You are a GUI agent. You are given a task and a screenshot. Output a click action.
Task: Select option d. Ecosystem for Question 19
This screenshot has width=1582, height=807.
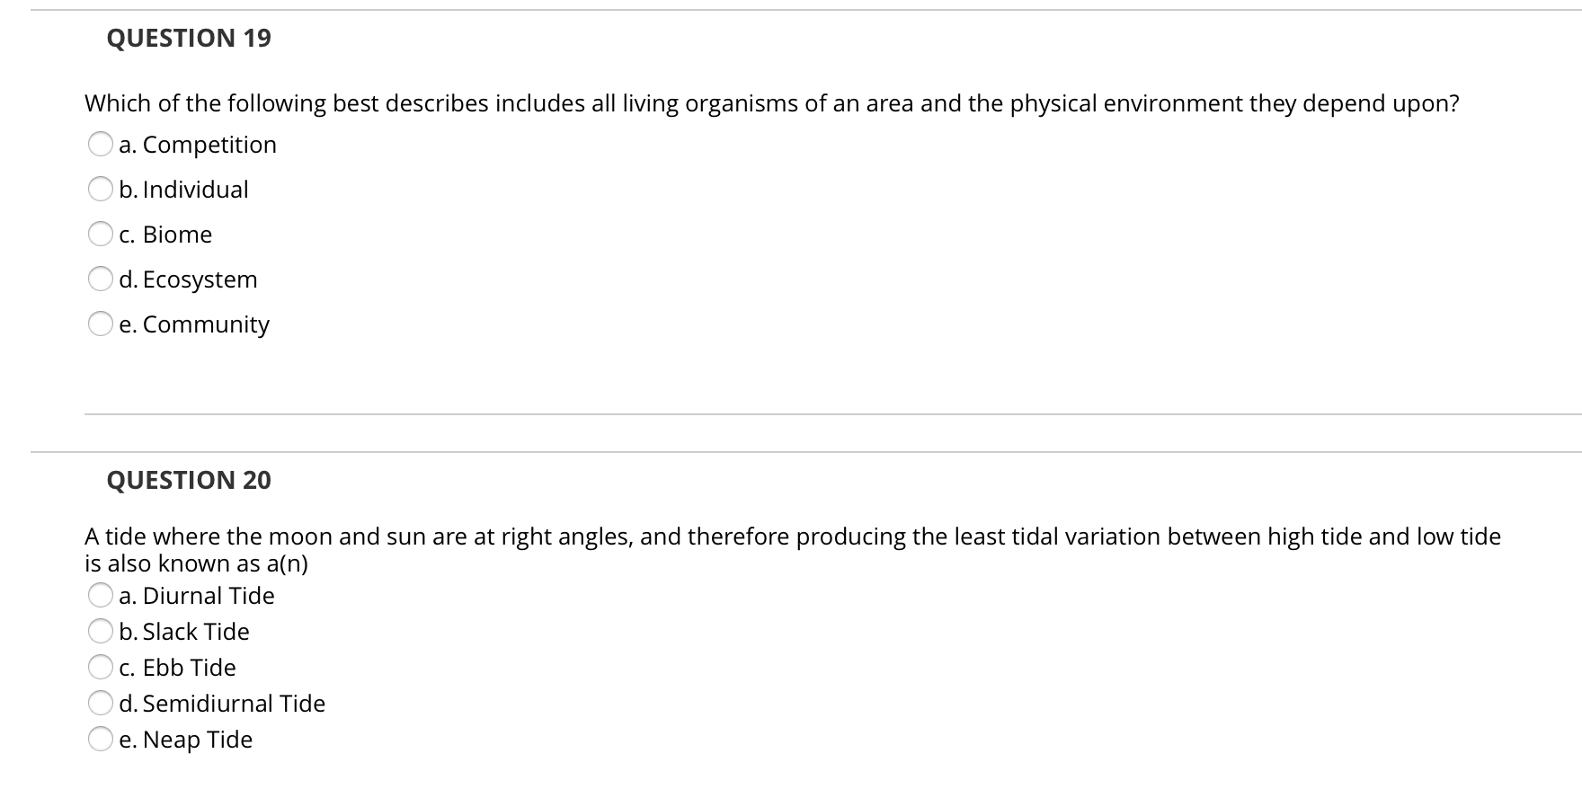pos(102,279)
